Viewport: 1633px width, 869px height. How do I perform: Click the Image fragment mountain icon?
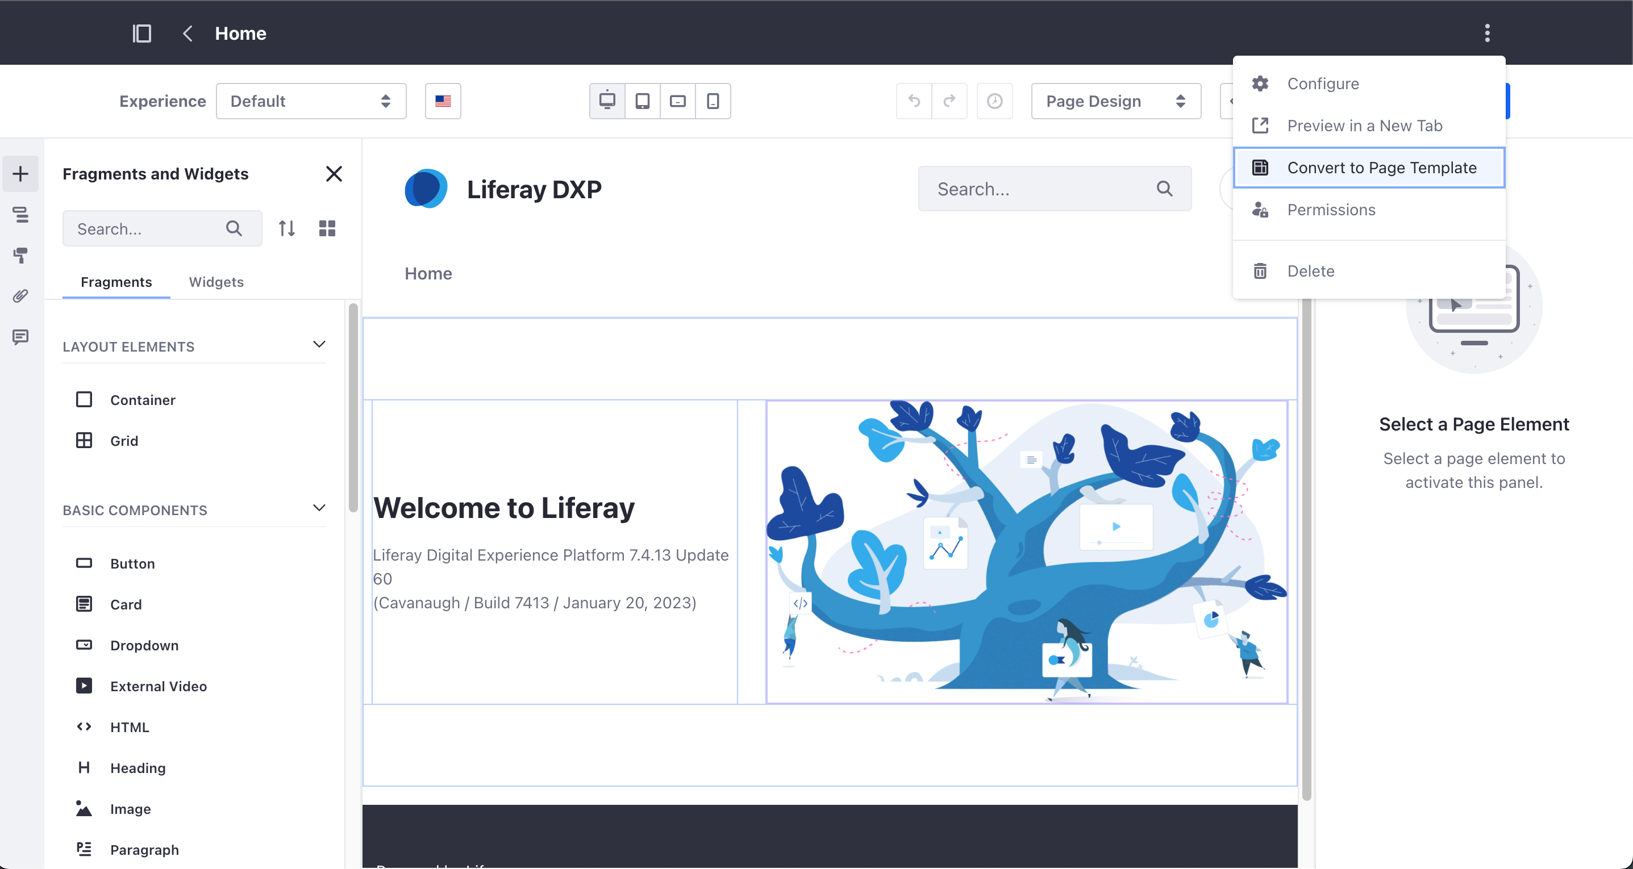[84, 808]
